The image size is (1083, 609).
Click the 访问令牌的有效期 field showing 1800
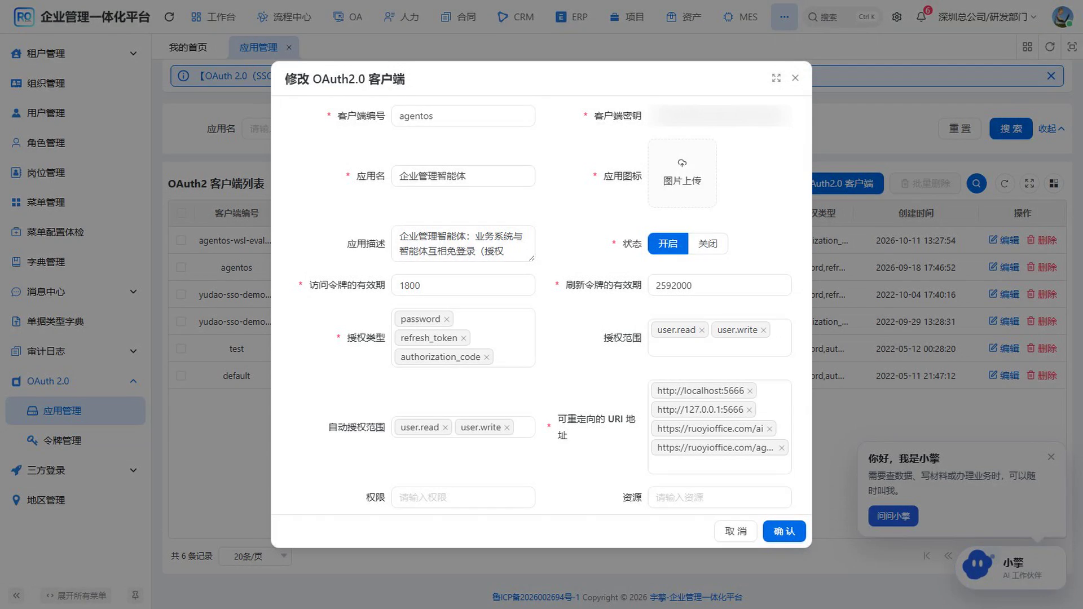[x=463, y=285]
